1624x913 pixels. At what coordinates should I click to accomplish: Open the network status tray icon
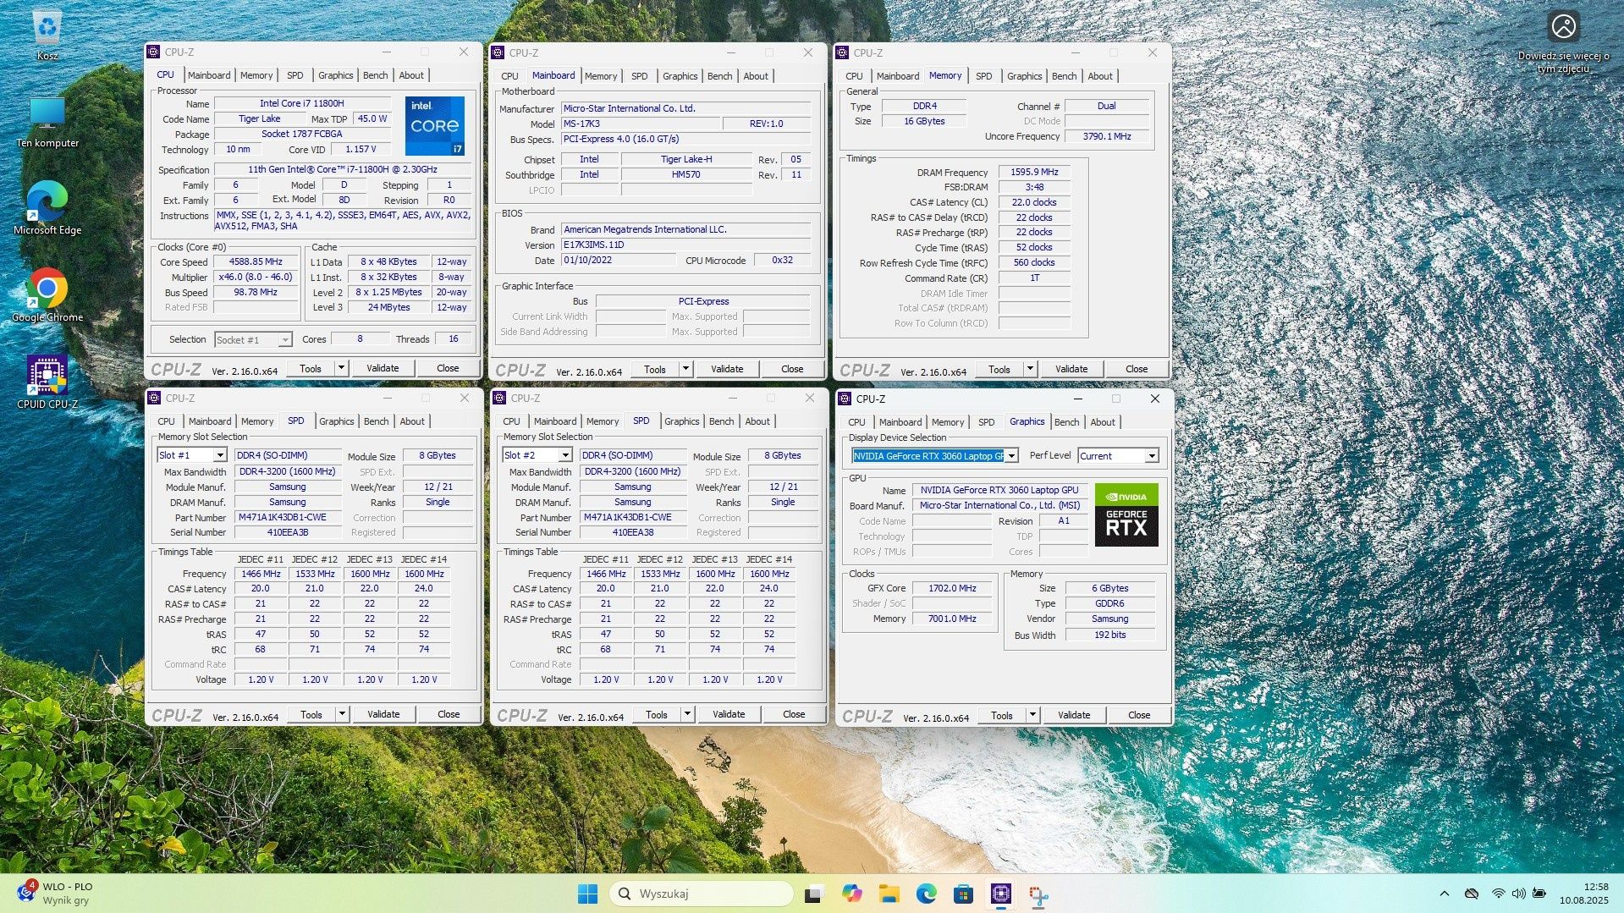click(x=1498, y=894)
